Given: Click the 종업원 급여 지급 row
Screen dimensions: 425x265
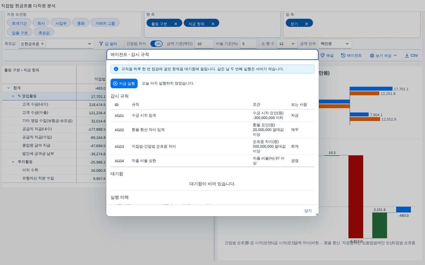Looking at the screenshot, I should 54,146.
